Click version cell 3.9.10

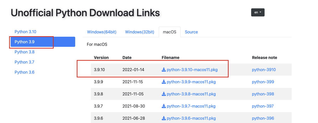point(99,70)
